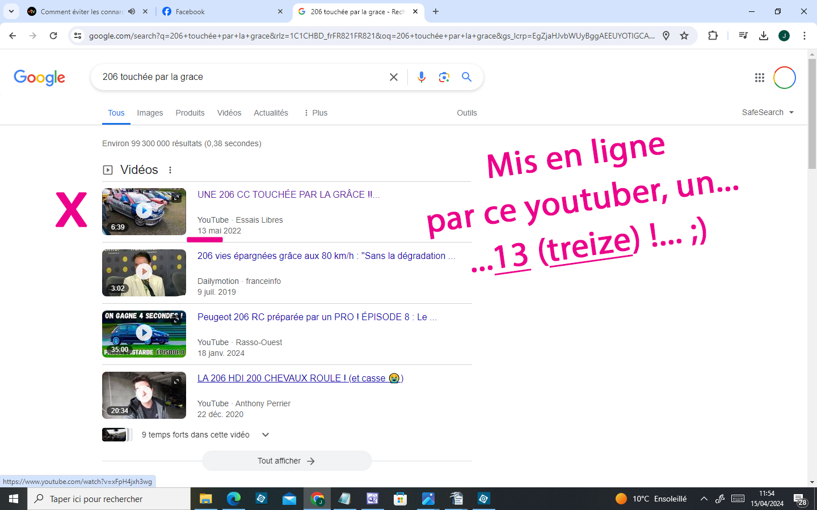
Task: Open a new tab with plus button
Action: click(436, 11)
